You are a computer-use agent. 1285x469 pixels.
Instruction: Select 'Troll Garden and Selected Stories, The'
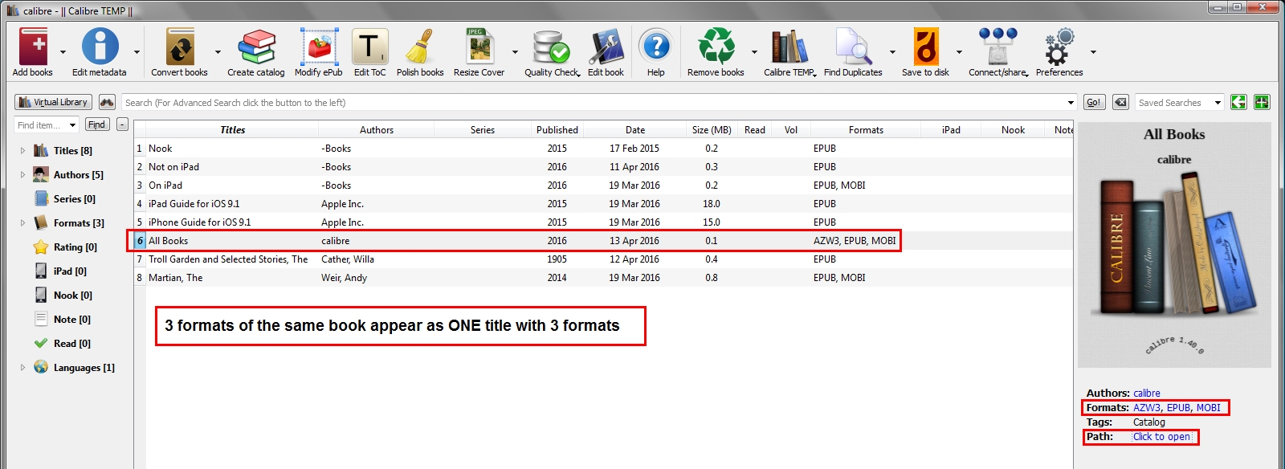[603, 259]
